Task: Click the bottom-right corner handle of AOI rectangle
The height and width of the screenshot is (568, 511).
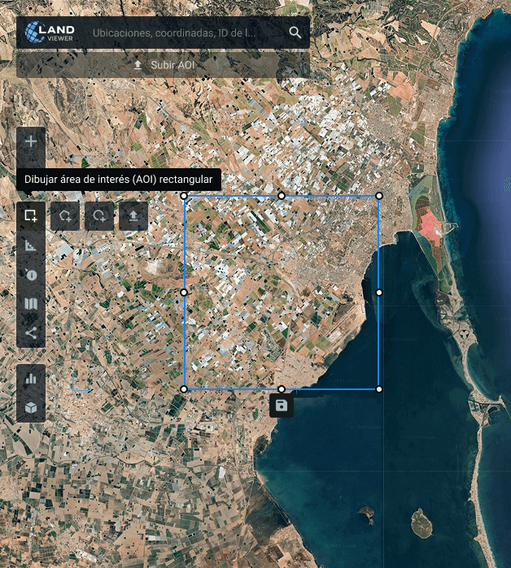Action: (x=379, y=389)
